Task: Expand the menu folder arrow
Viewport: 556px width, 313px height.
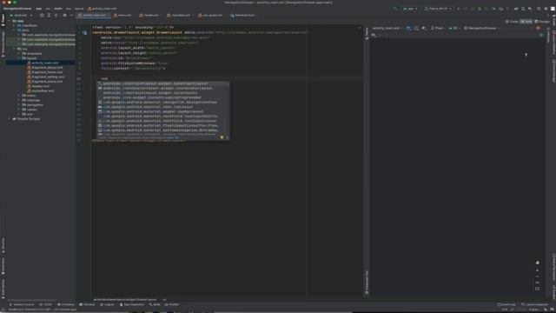Action: pyautogui.click(x=19, y=96)
